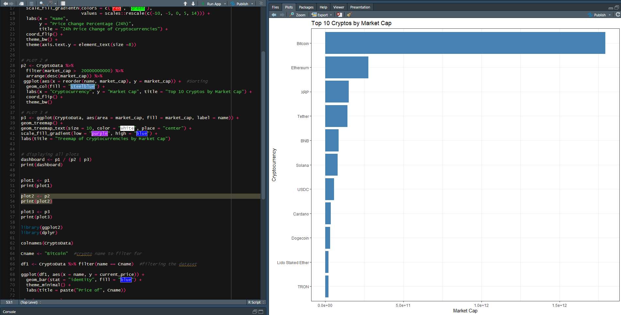The width and height of the screenshot is (621, 315).
Task: Click the (Top Level) scope indicator
Action: tap(30, 302)
